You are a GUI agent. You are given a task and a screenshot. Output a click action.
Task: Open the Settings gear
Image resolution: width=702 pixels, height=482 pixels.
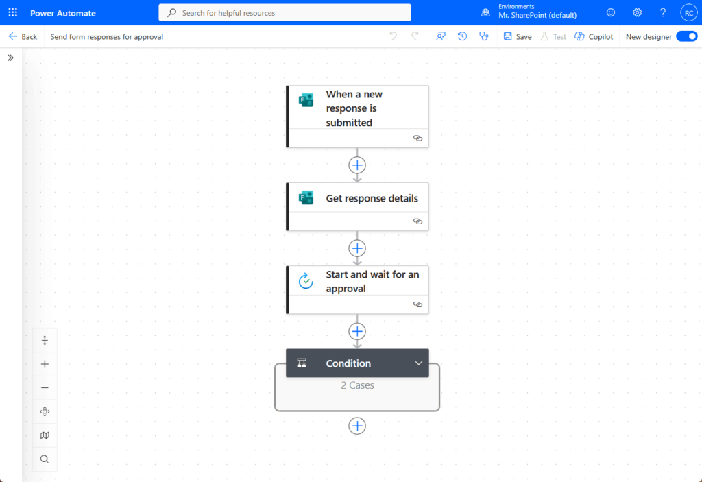[637, 12]
